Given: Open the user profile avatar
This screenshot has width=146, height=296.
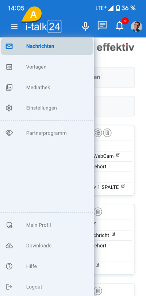Looking at the screenshot, I should [x=137, y=26].
